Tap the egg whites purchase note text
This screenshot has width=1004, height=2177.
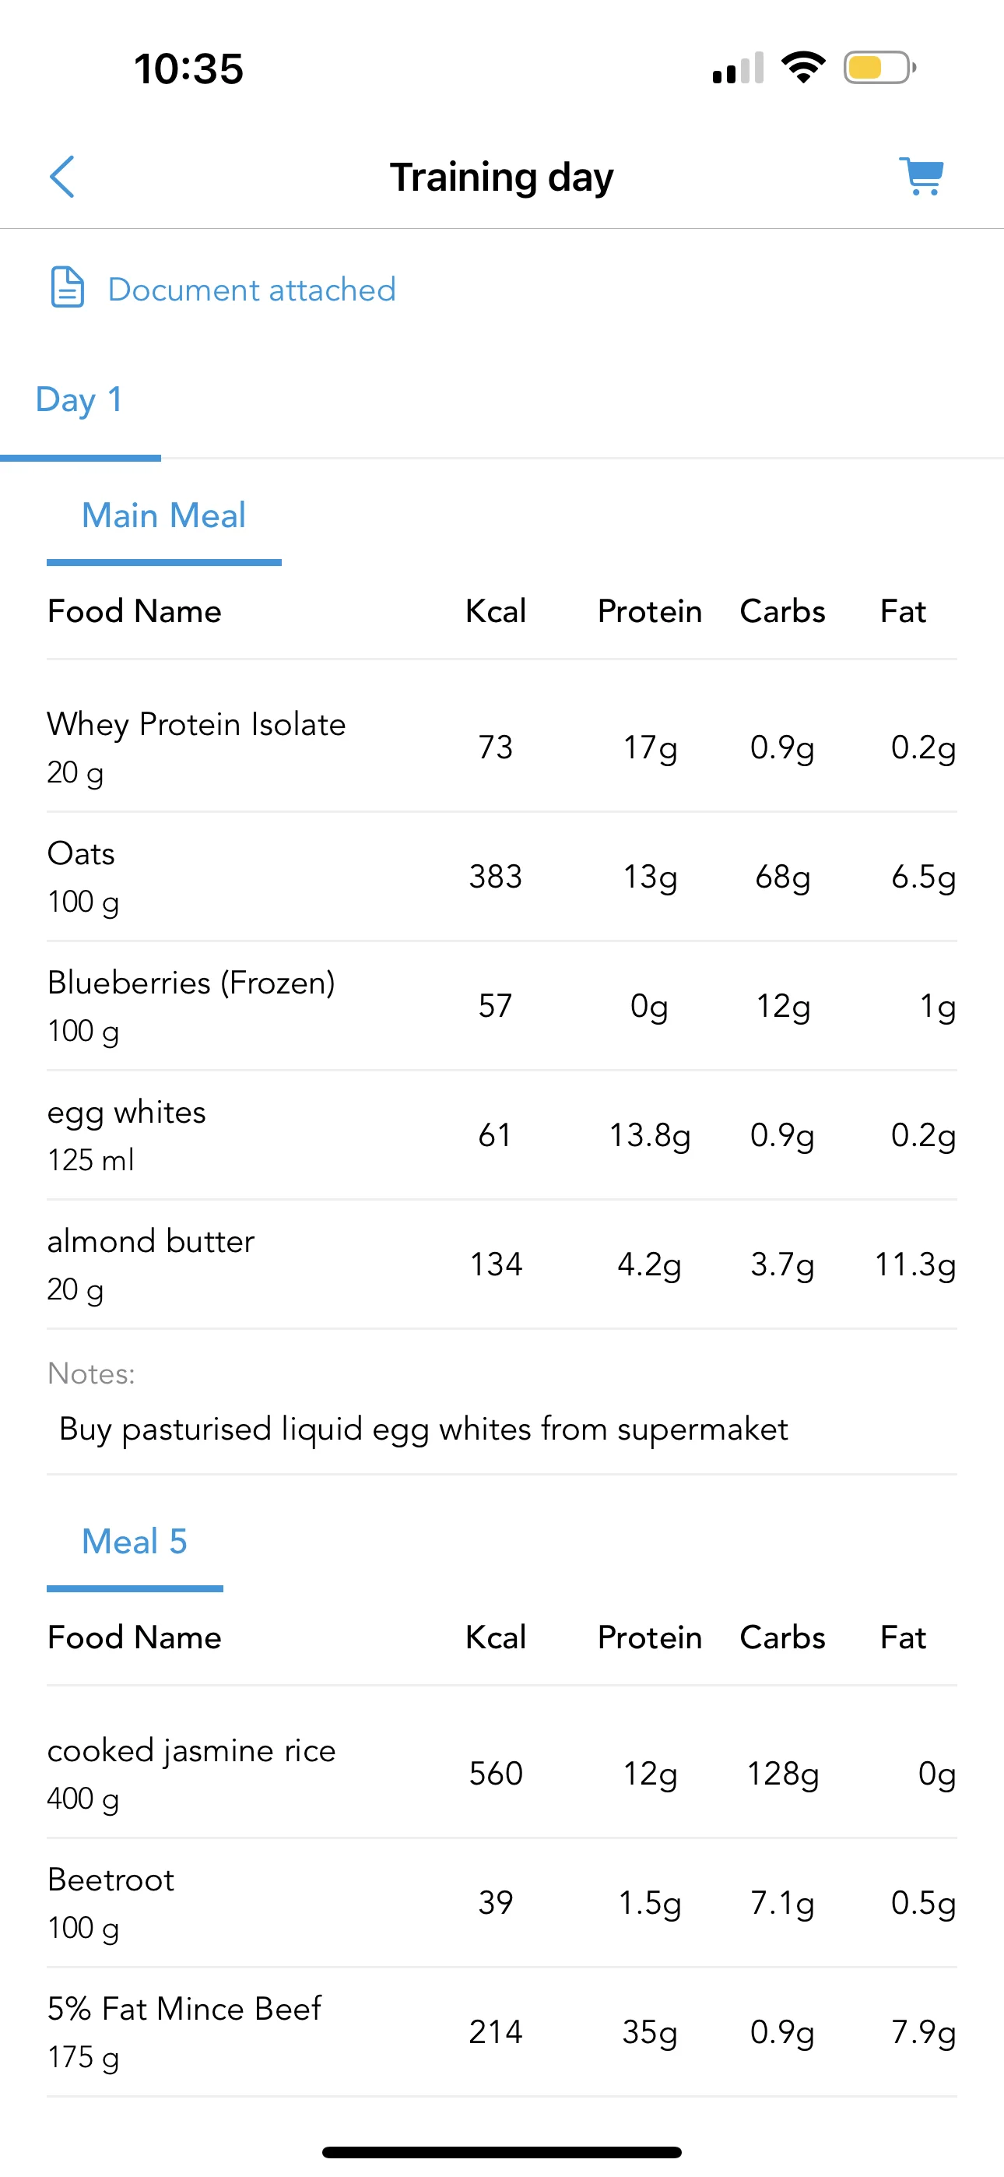click(423, 1429)
